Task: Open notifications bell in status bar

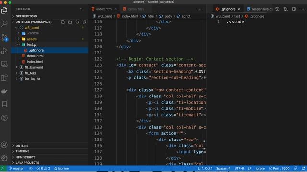Action: point(303,168)
